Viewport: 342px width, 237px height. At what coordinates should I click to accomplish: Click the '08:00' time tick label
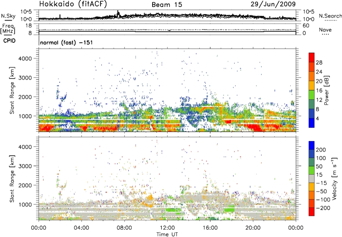tap(124, 228)
